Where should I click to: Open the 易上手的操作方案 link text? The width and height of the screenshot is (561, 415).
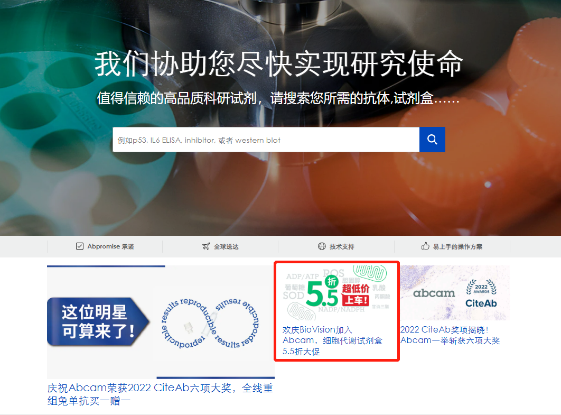(x=457, y=247)
